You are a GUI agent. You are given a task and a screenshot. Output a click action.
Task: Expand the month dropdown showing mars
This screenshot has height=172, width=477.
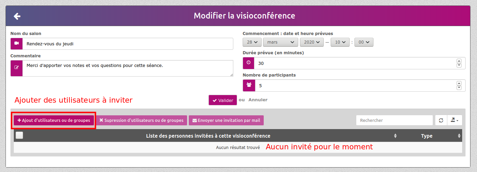280,42
